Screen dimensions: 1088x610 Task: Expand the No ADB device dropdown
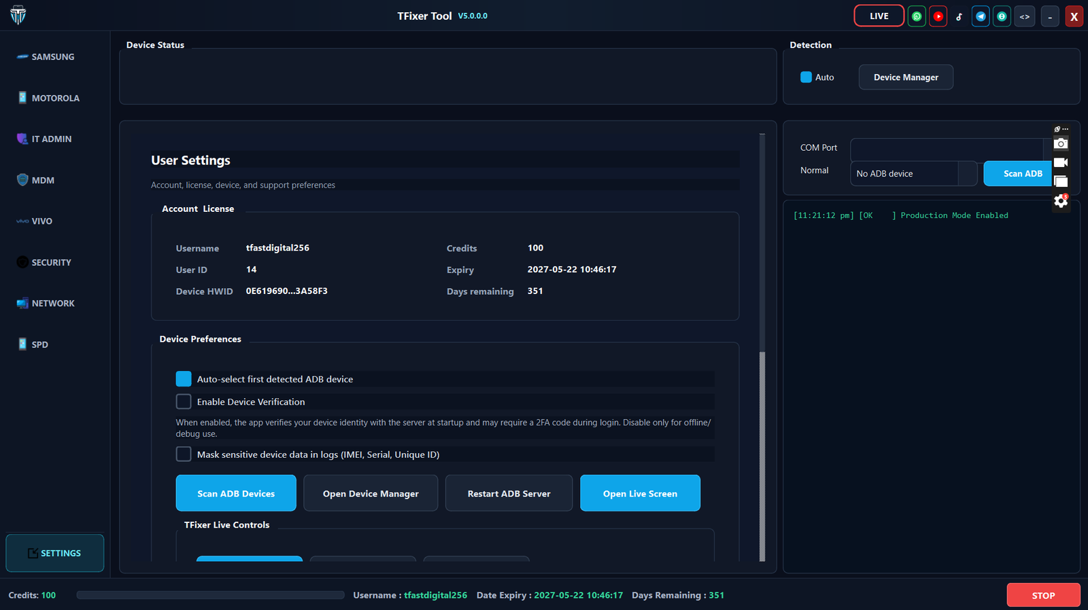tap(914, 174)
